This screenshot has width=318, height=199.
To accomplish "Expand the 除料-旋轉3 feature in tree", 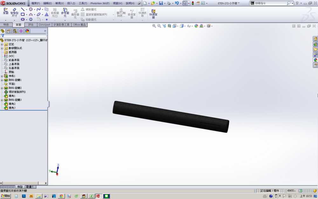I will pos(2,100).
